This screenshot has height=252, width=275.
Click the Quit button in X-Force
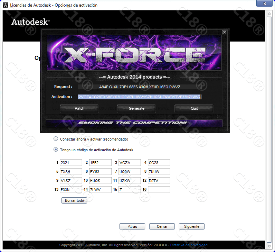point(194,108)
